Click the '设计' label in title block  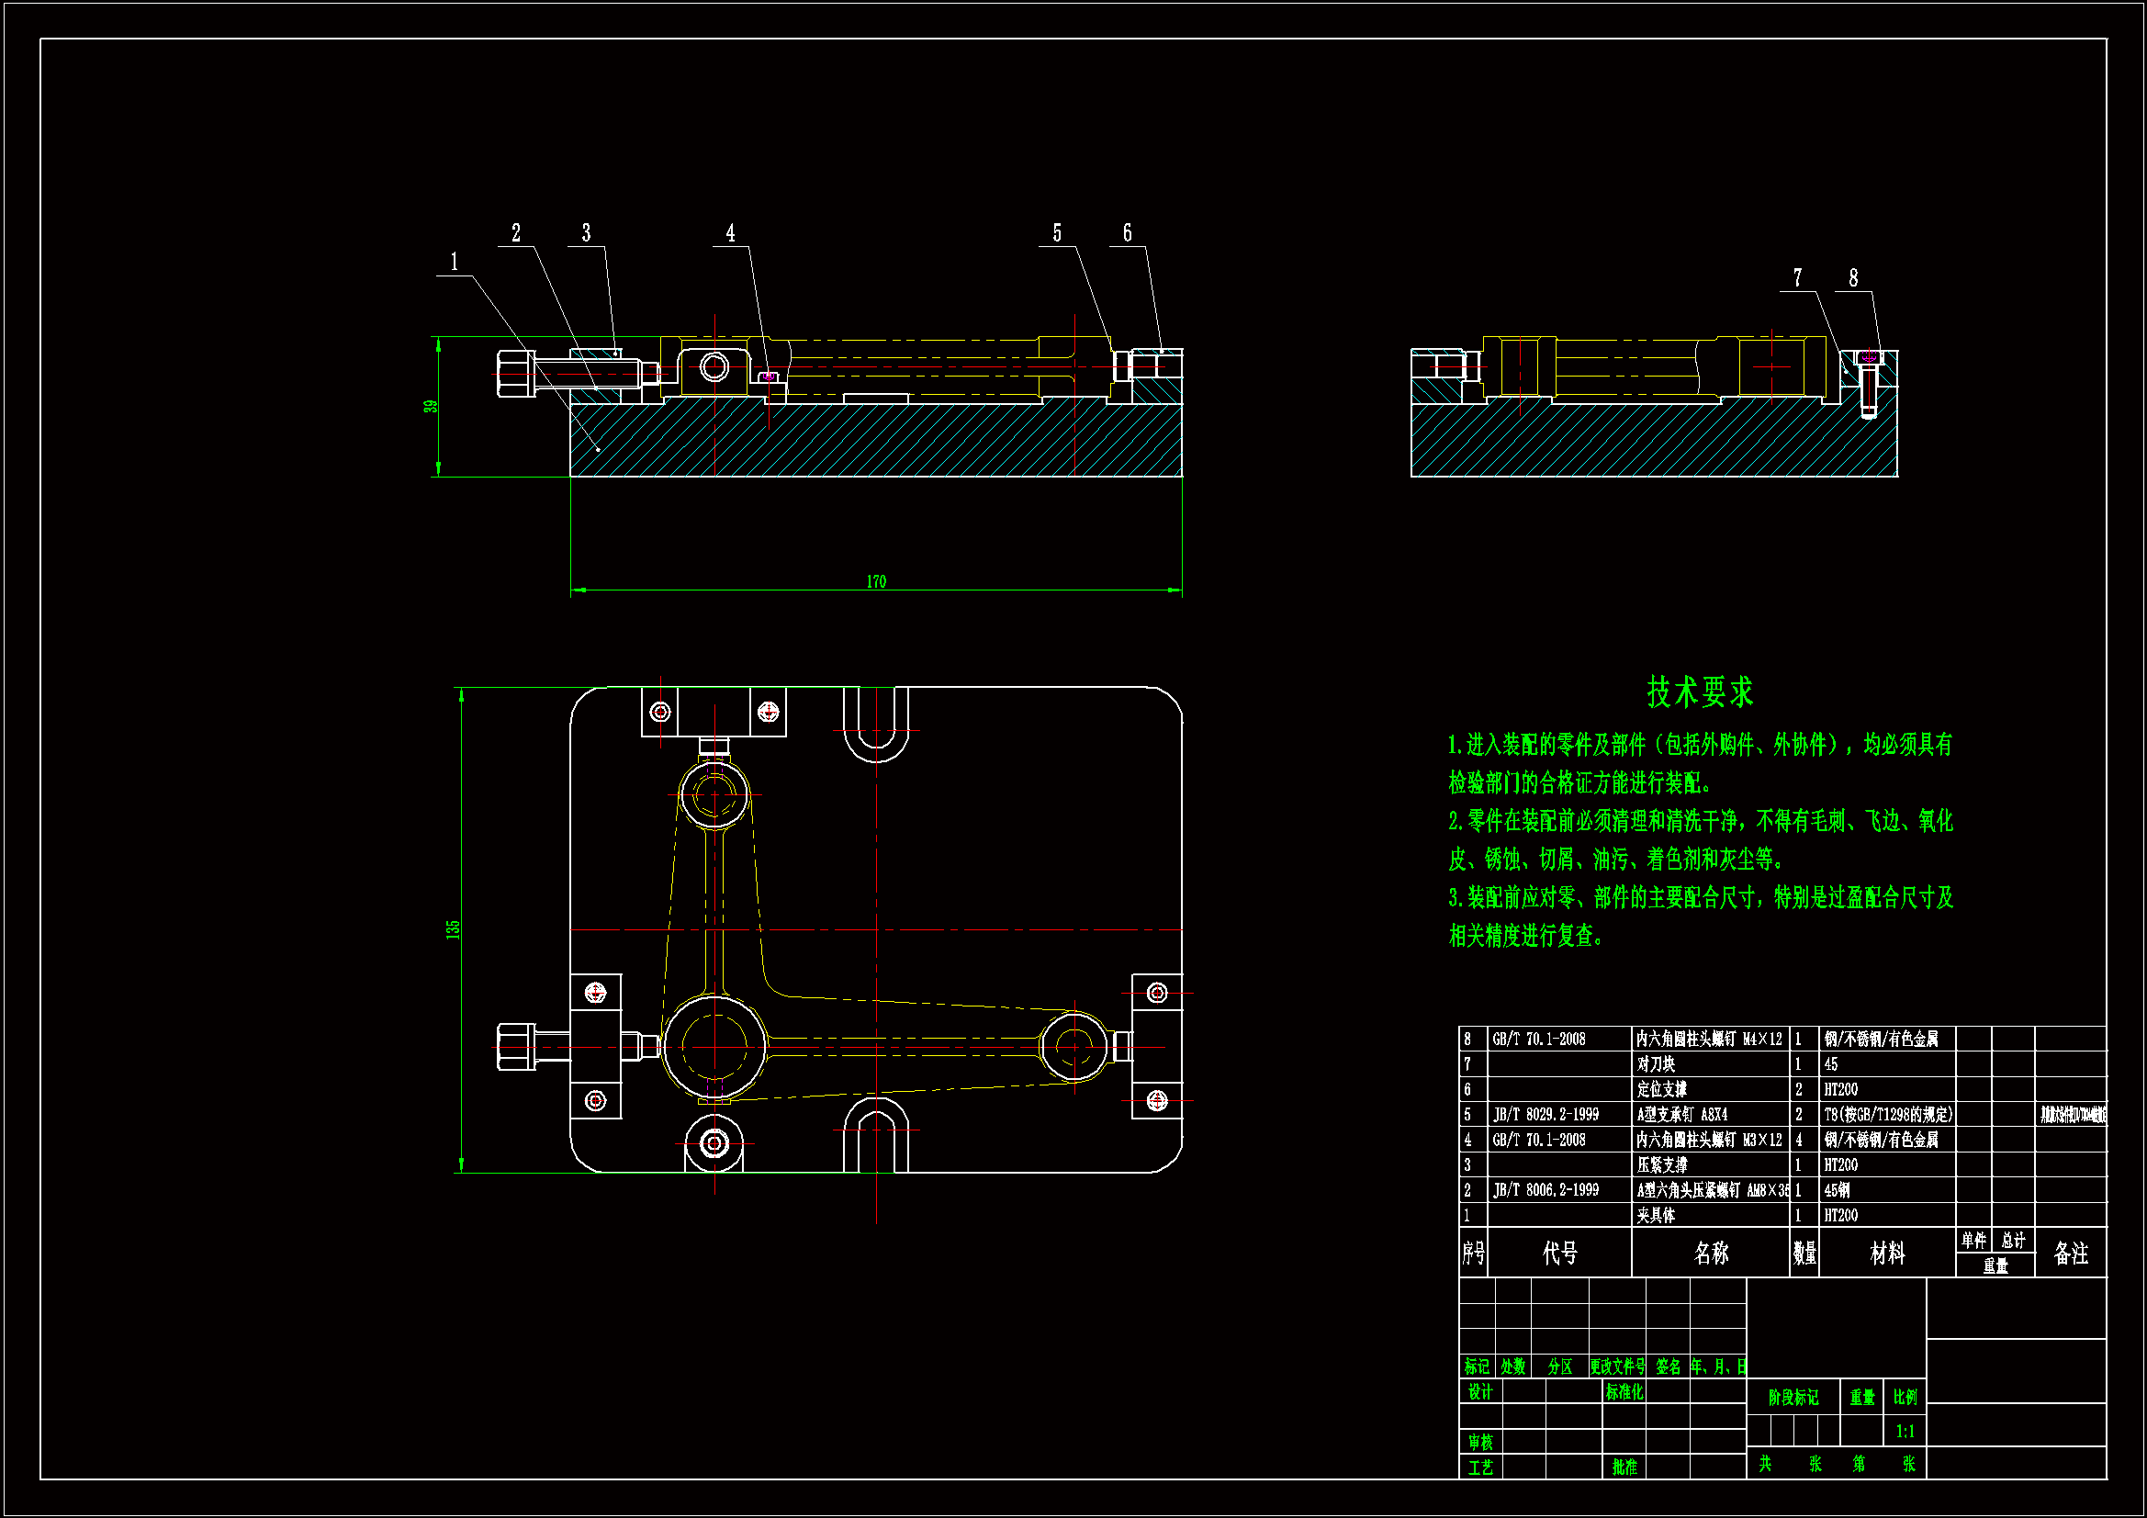[1480, 1392]
